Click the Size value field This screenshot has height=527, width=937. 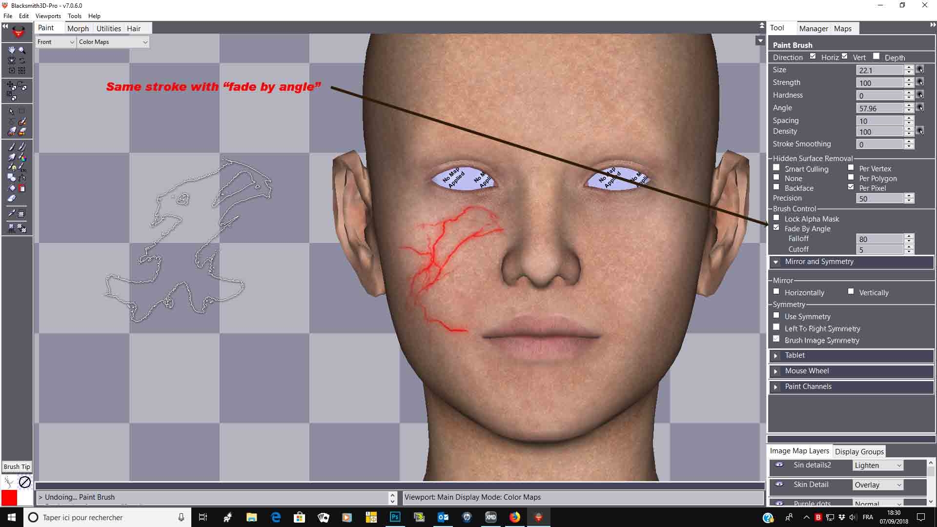[880, 70]
